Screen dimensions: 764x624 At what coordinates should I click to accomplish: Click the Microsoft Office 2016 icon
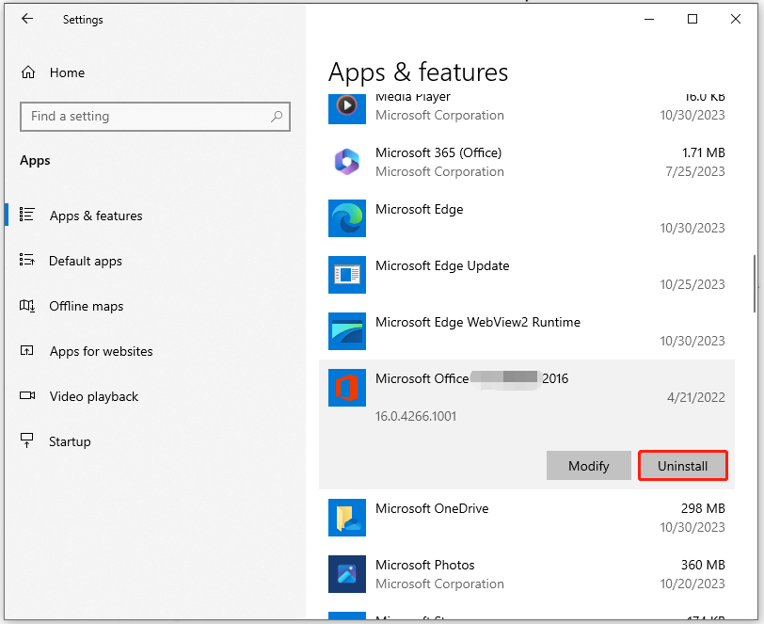pyautogui.click(x=346, y=388)
